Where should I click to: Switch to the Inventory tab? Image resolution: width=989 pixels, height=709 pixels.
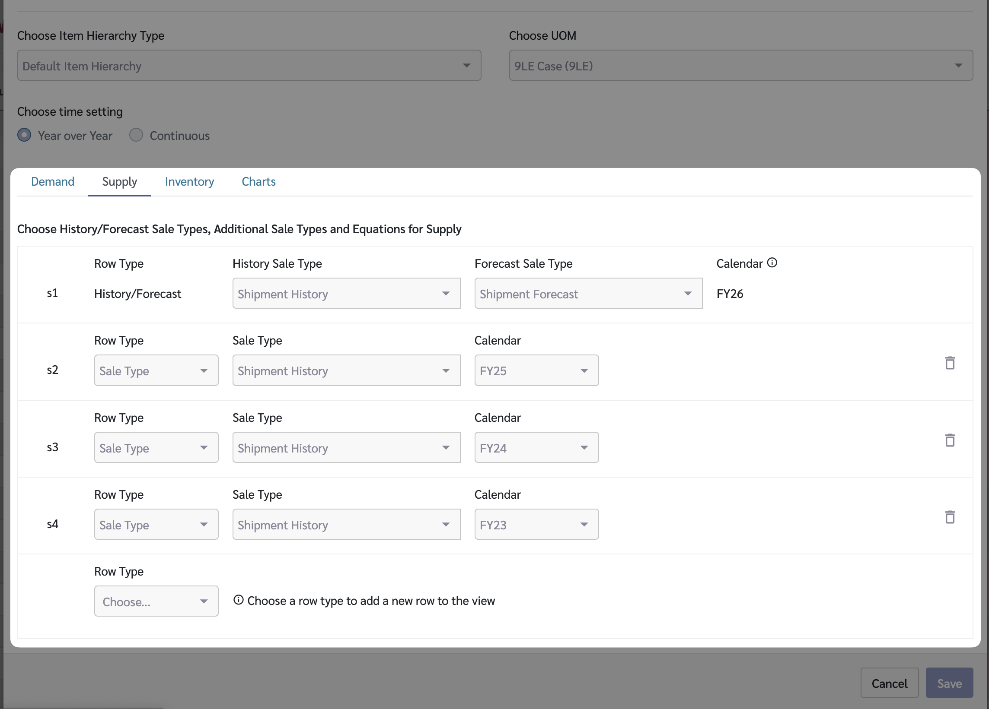click(189, 182)
